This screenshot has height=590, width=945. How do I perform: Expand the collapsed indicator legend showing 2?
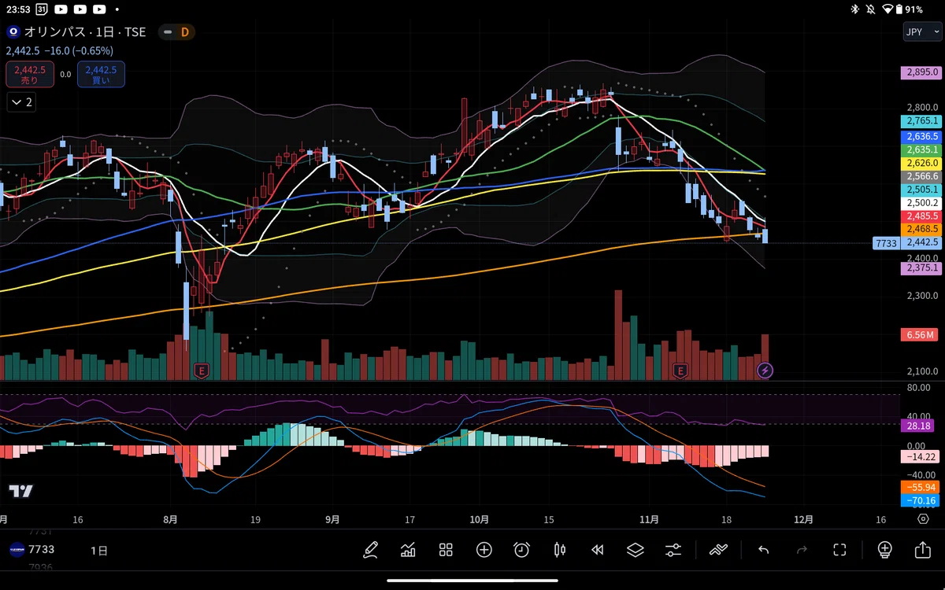[21, 102]
